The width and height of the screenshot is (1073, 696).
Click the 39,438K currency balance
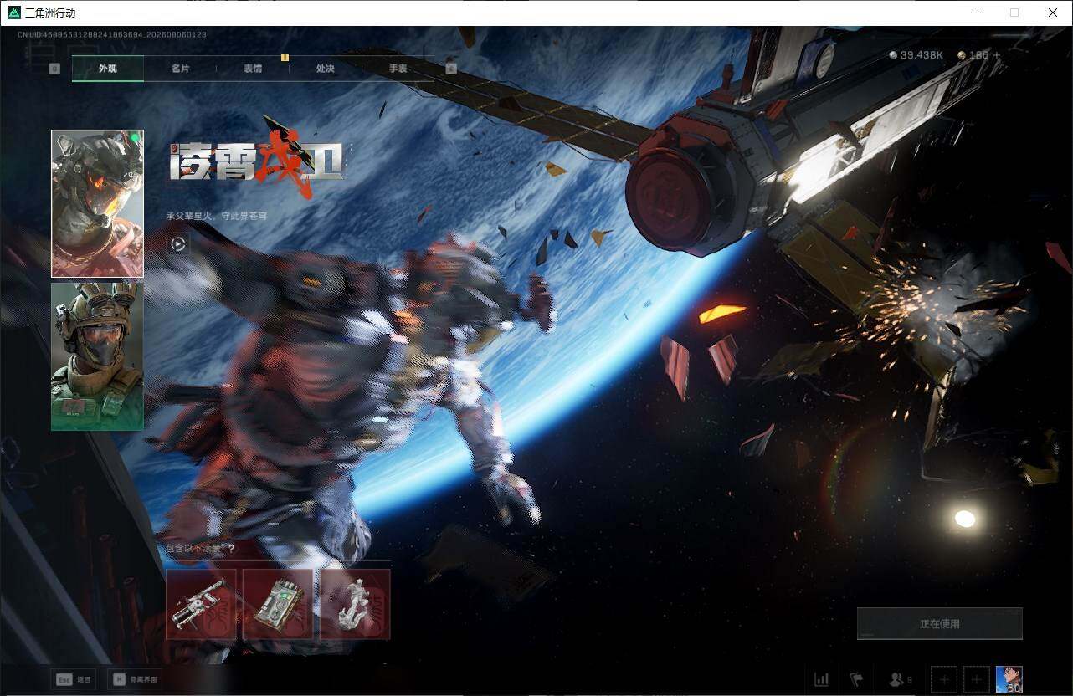tap(916, 55)
